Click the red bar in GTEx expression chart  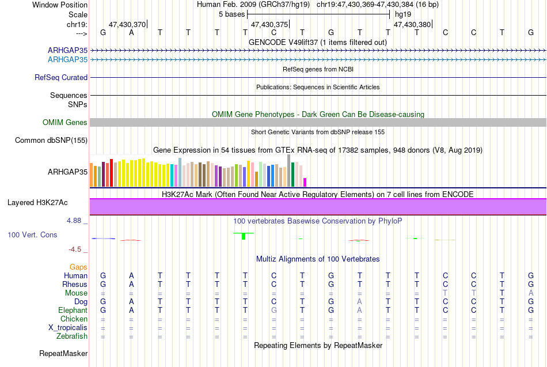tap(111, 173)
